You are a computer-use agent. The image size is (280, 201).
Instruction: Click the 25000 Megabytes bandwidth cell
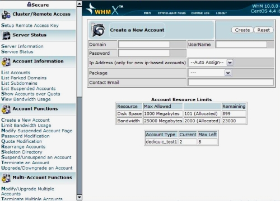163,121
